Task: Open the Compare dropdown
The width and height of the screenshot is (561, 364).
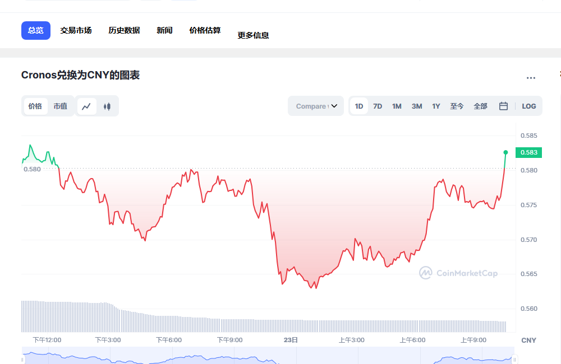Action: click(x=316, y=106)
